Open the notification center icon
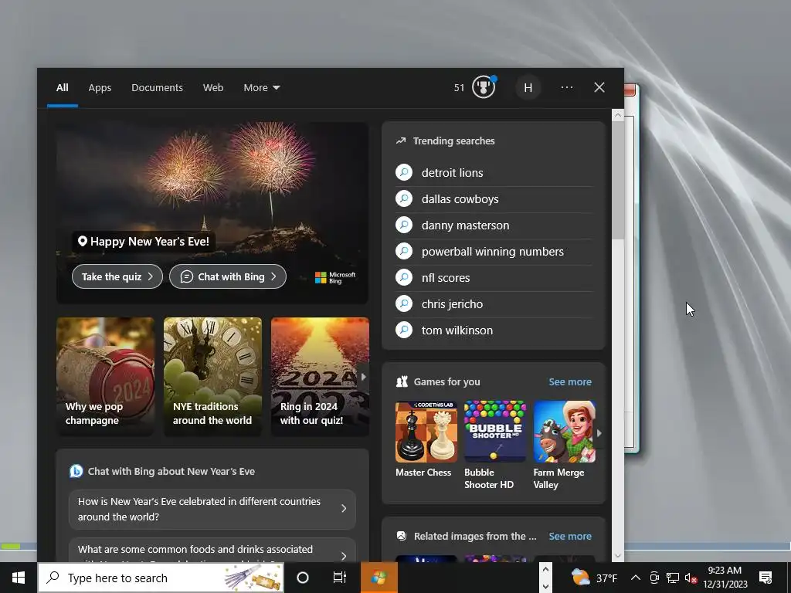The image size is (791, 593). pyautogui.click(x=766, y=578)
